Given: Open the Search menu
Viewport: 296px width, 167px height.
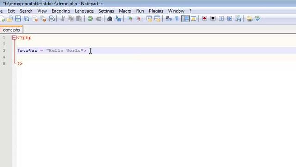Looking at the screenshot, I should tap(26, 11).
